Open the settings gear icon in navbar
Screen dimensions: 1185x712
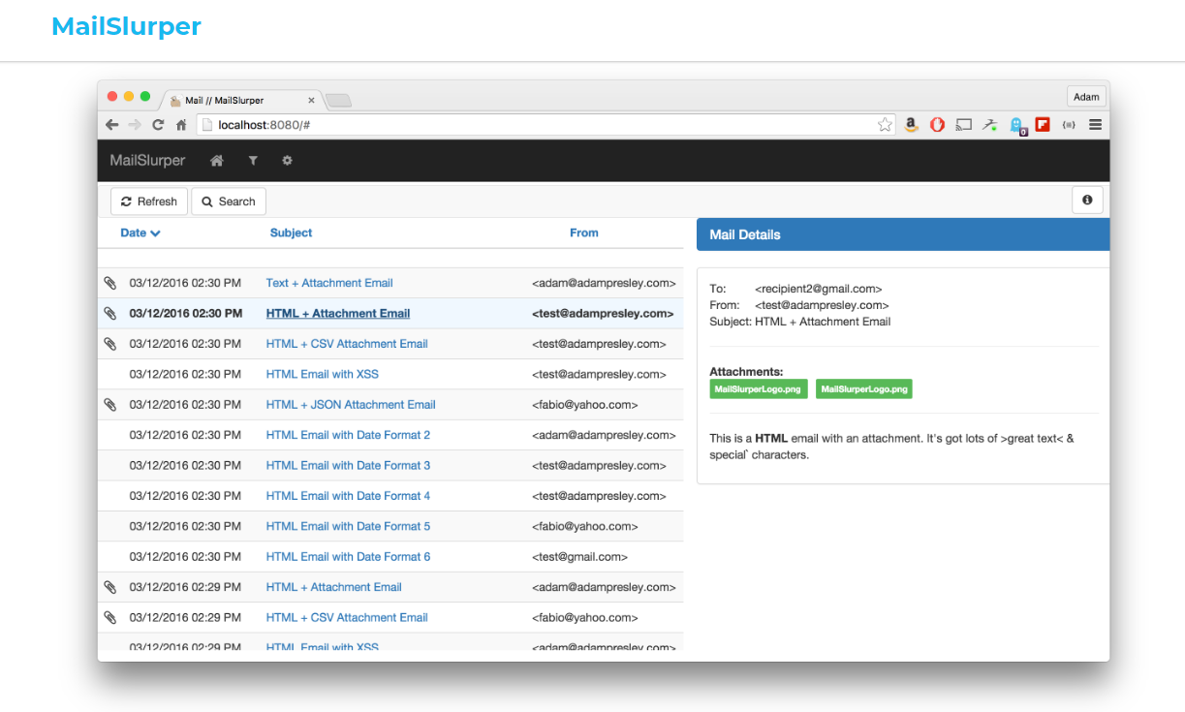coord(287,161)
